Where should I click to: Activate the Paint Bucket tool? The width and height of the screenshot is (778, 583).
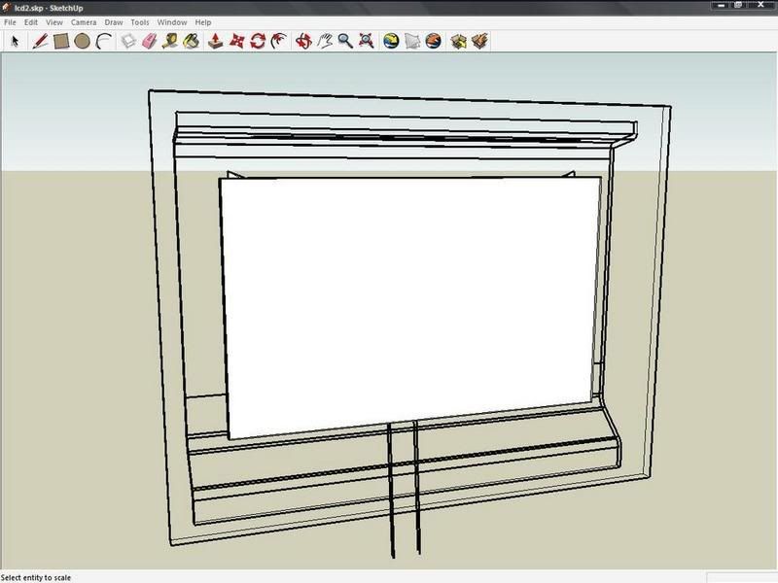[192, 41]
